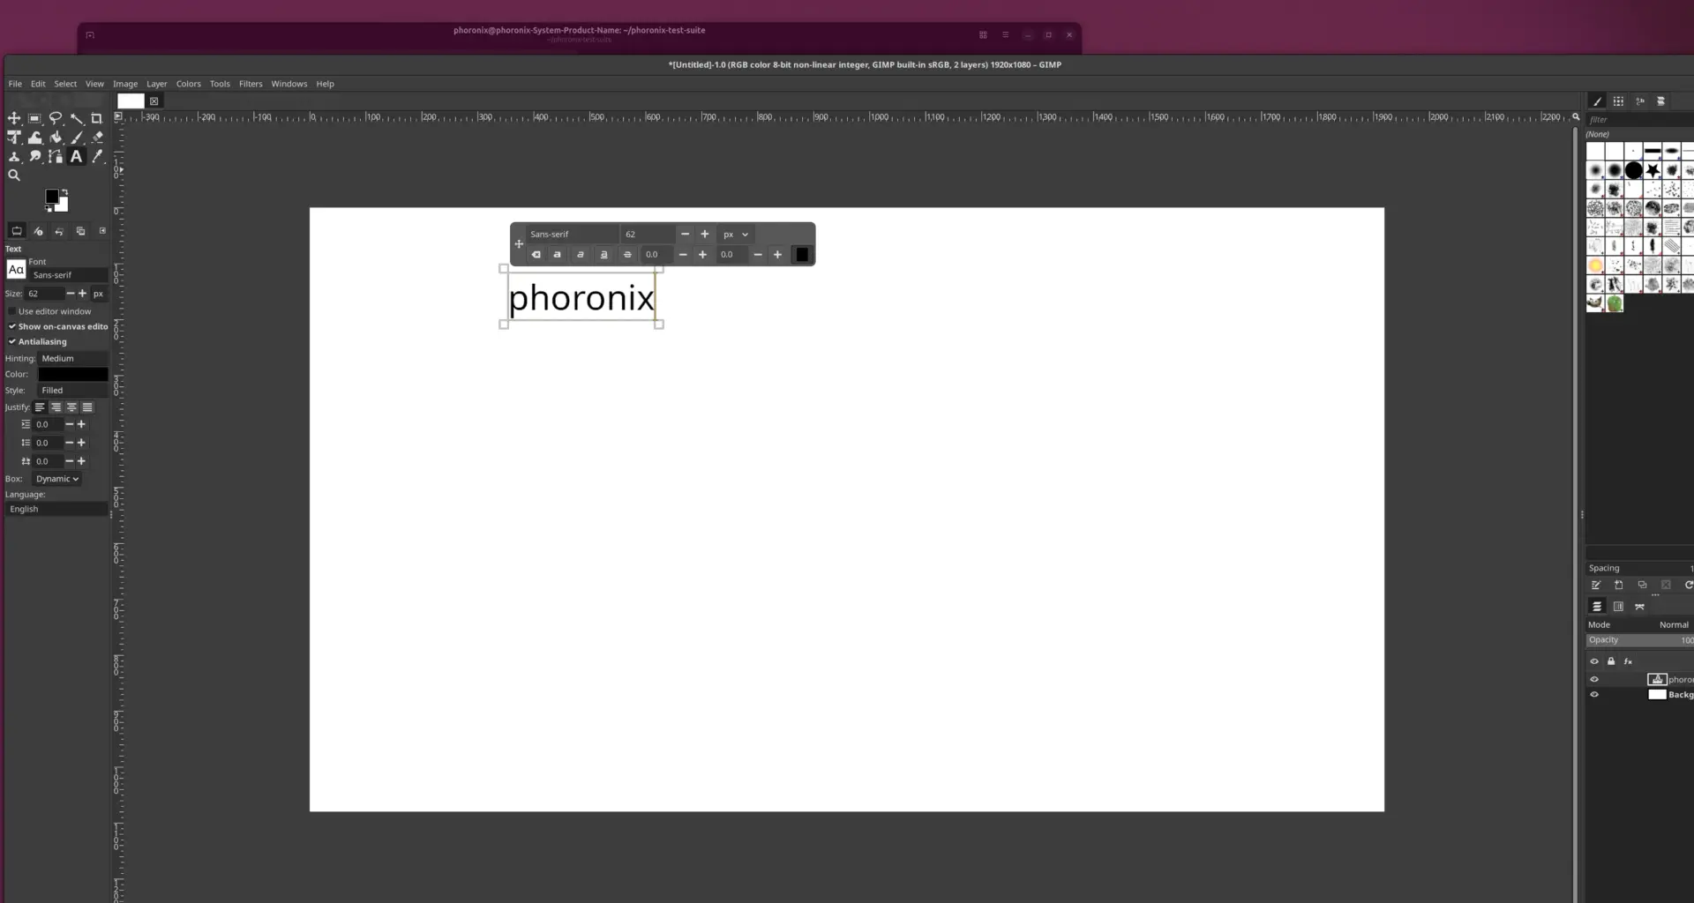Select the Paths tool

point(56,157)
